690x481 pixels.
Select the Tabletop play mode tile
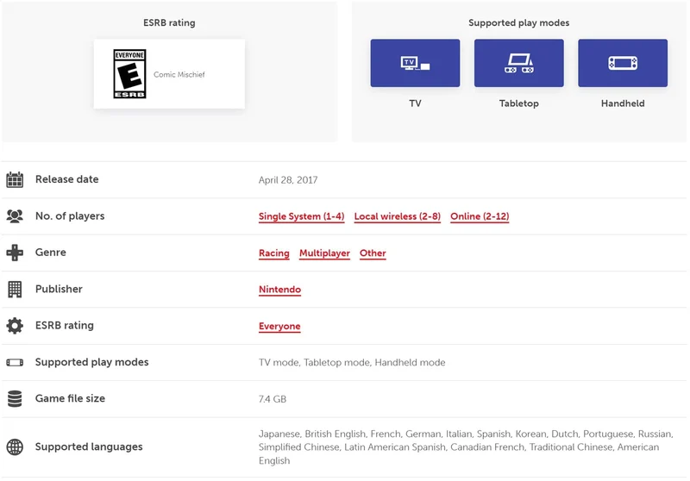519,63
